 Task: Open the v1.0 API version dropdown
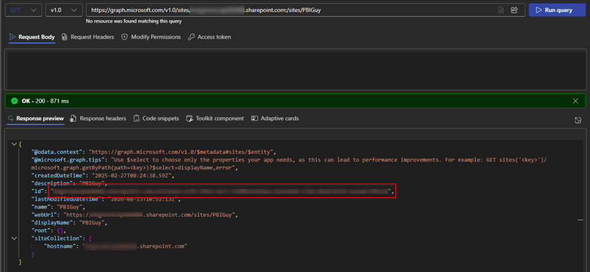pyautogui.click(x=64, y=10)
